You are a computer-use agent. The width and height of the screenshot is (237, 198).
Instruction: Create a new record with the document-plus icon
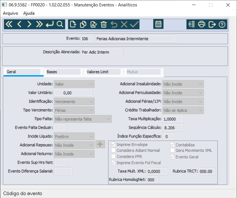tap(73, 24)
